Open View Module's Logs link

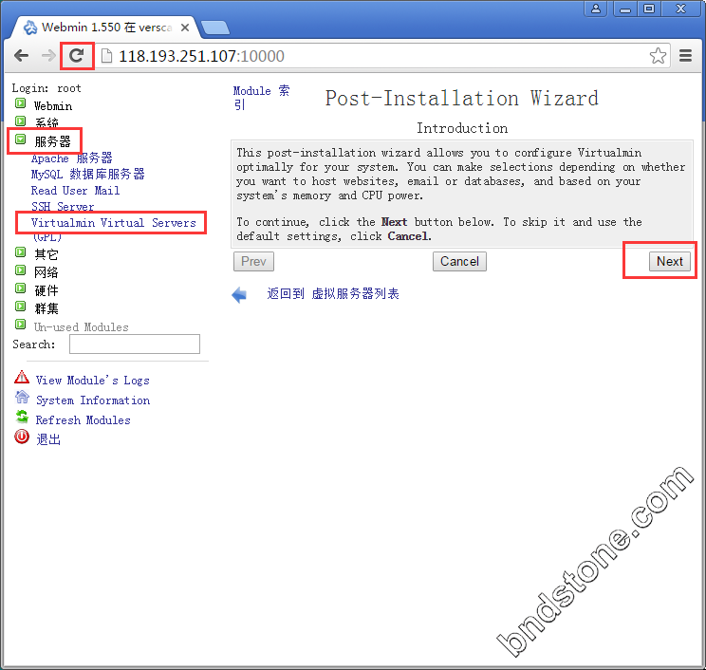93,381
